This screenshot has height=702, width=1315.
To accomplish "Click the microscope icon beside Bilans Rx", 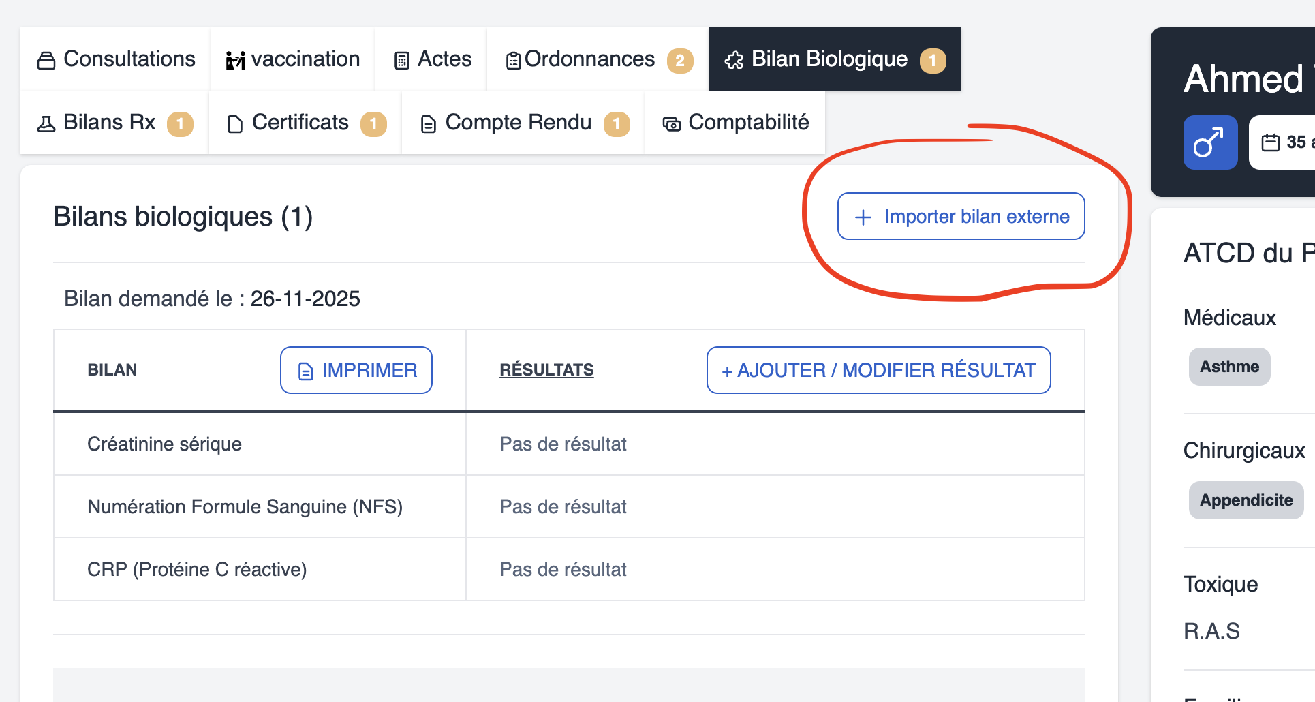I will [46, 123].
